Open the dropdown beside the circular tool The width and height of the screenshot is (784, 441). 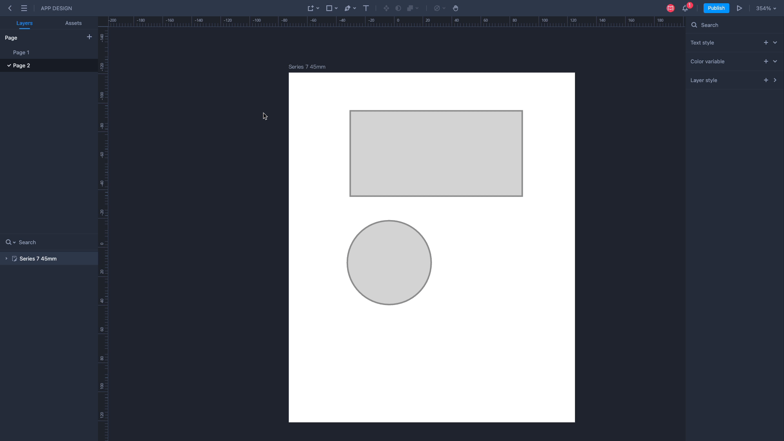point(444,8)
